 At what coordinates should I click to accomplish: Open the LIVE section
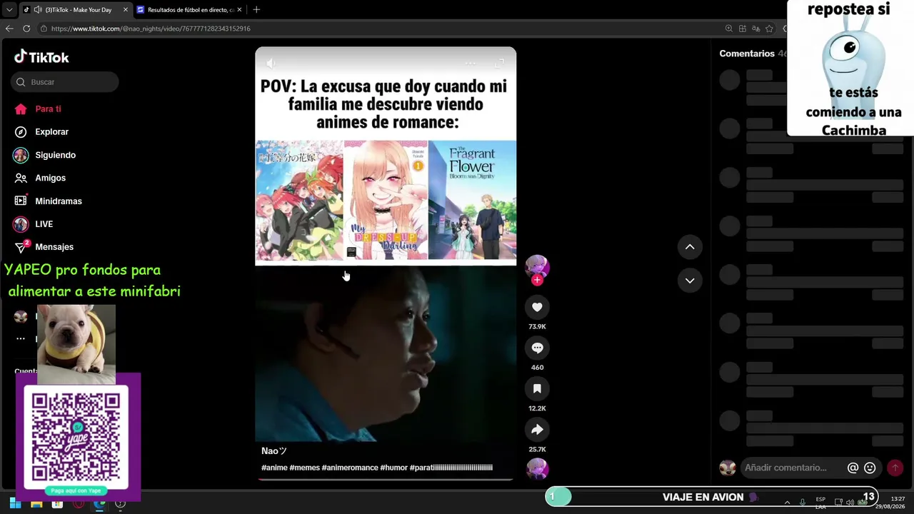34,224
